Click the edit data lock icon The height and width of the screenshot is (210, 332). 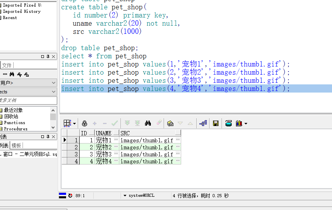click(84, 123)
